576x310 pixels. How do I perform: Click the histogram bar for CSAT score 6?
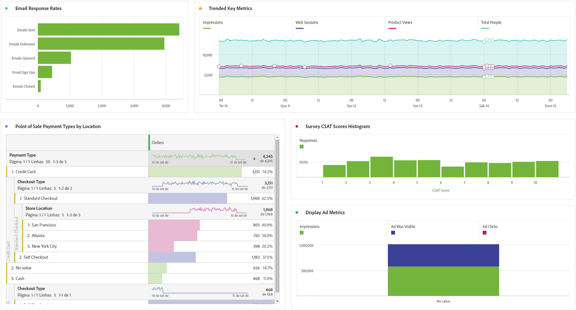coord(453,172)
